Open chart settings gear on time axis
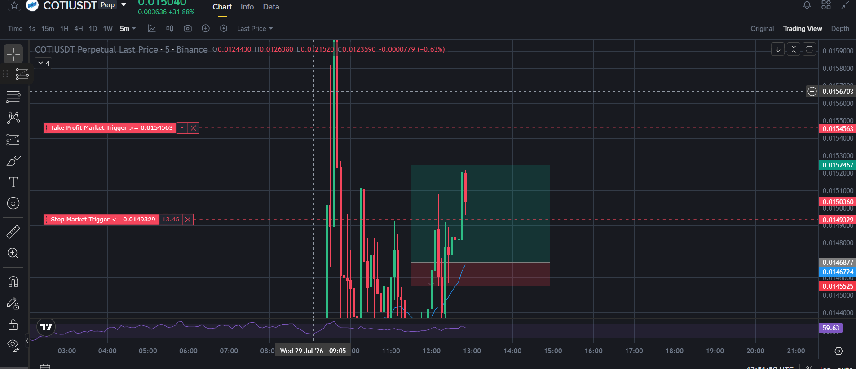The height and width of the screenshot is (369, 856). 838,351
